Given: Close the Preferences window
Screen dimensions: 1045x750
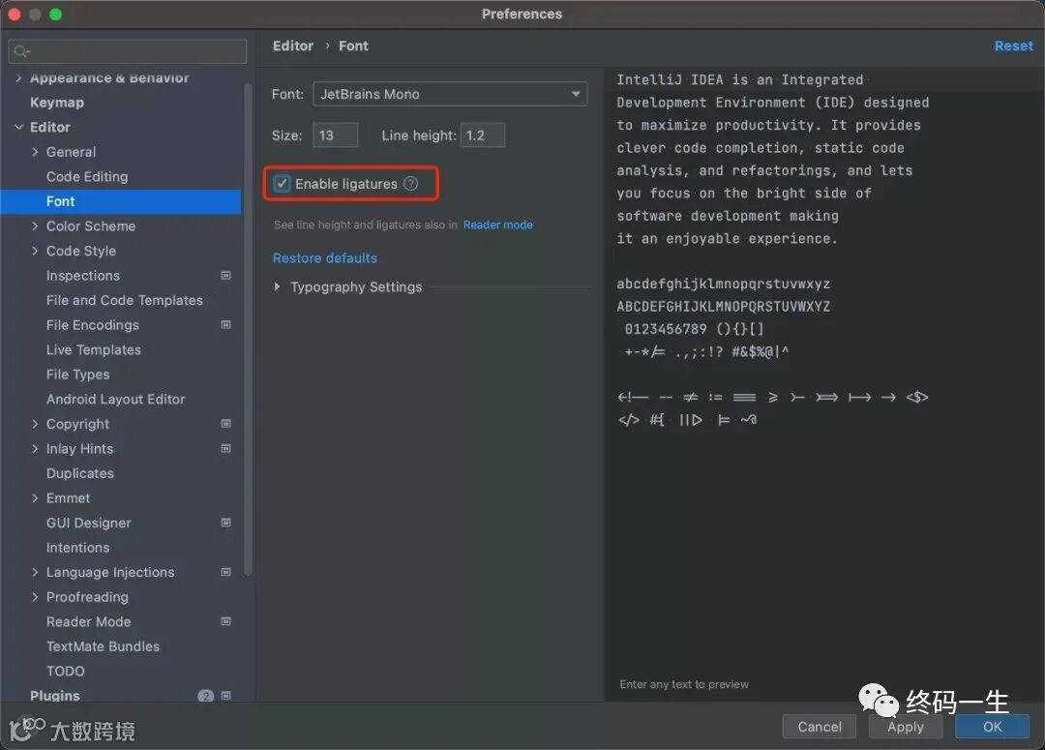Looking at the screenshot, I should point(14,14).
